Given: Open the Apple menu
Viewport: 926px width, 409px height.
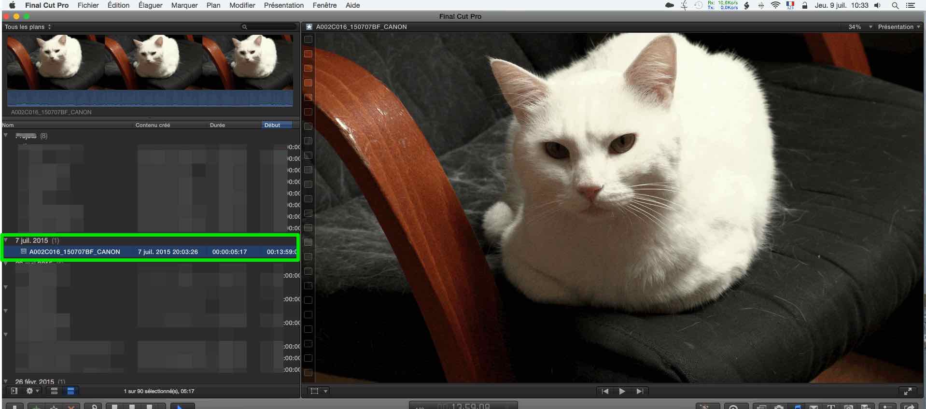Looking at the screenshot, I should pyautogui.click(x=12, y=5).
